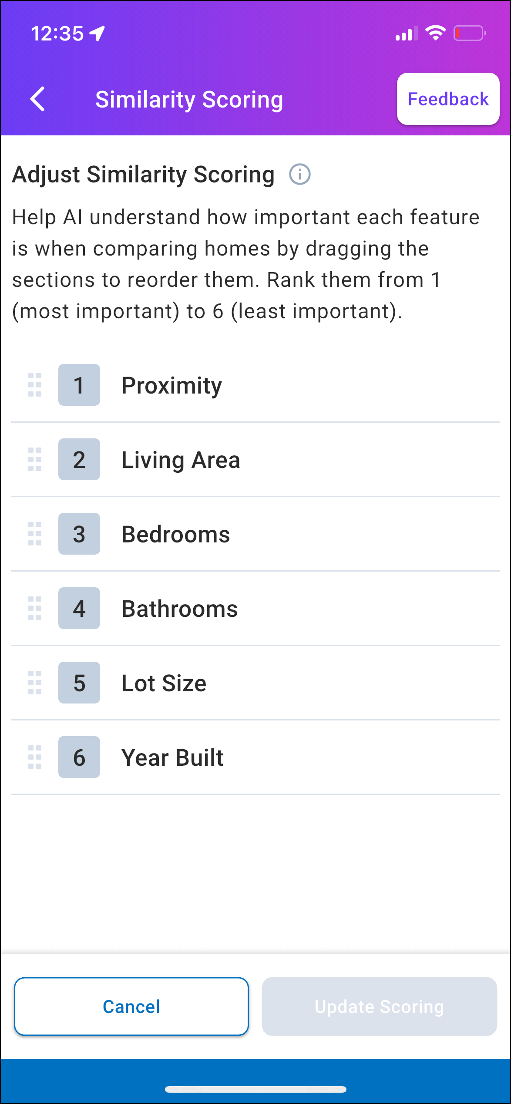Tap the Year Built feature label
The width and height of the screenshot is (511, 1104).
pyautogui.click(x=172, y=758)
